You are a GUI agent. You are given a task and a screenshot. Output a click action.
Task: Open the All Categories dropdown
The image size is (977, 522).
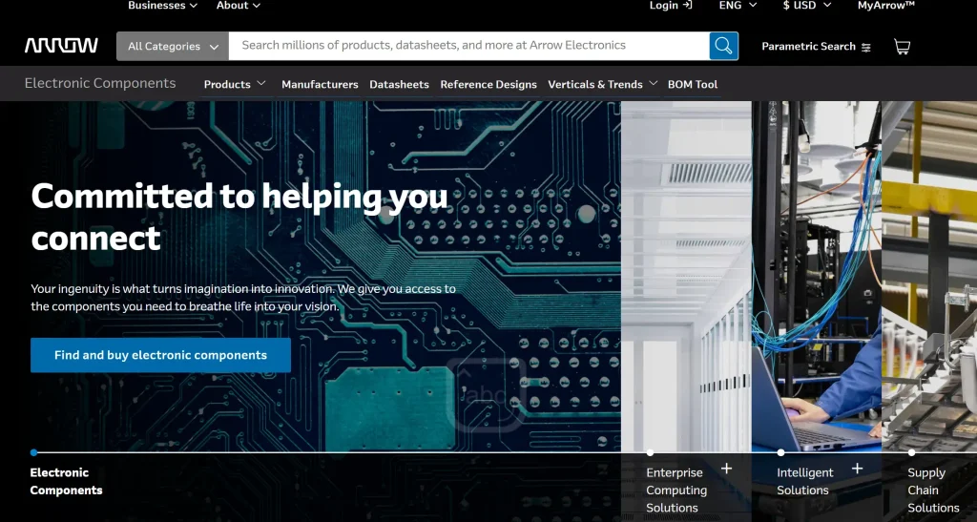coord(173,46)
